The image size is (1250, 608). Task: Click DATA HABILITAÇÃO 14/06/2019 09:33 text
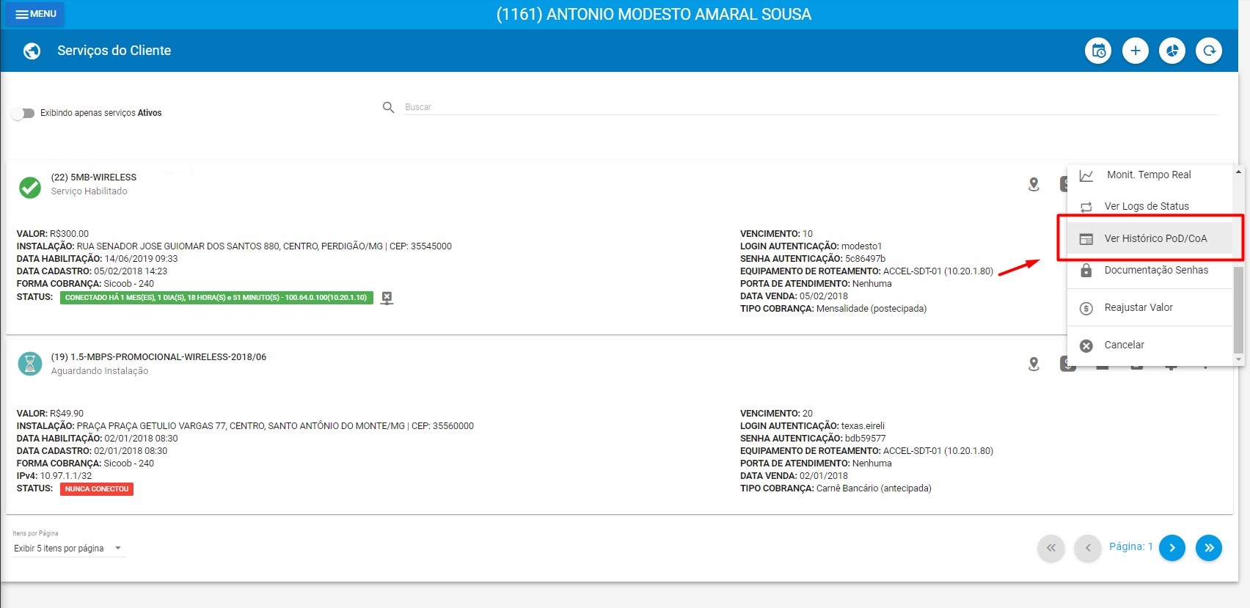pyautogui.click(x=97, y=259)
